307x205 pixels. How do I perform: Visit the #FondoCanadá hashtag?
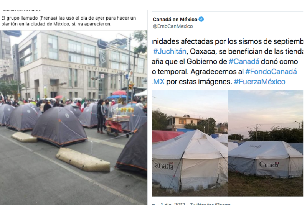tap(271, 72)
